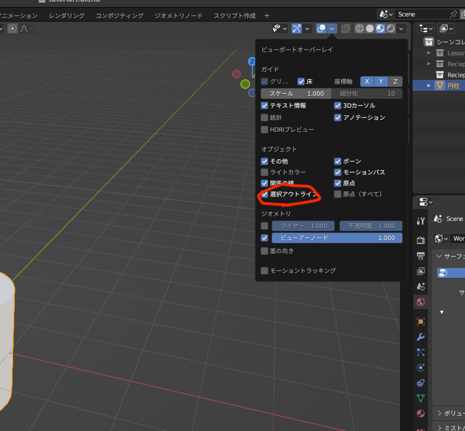Open the outliner display mode dropdown
The width and height of the screenshot is (465, 431).
[x=426, y=28]
